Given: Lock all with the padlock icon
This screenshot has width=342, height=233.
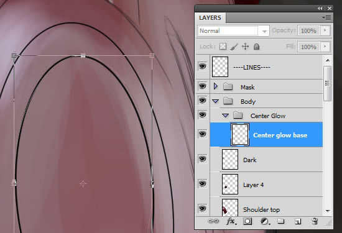Looking at the screenshot, I should pos(256,47).
